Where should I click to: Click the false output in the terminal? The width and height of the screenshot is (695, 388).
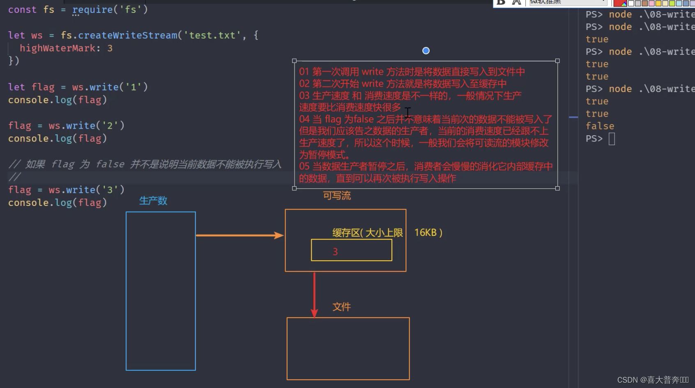pyautogui.click(x=600, y=126)
